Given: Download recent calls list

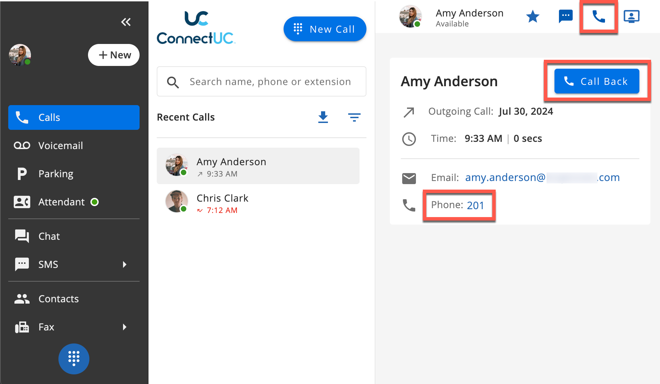Looking at the screenshot, I should tap(323, 117).
